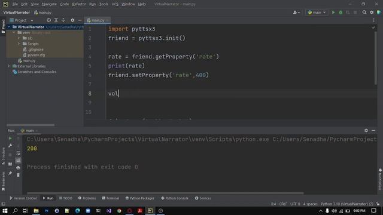This screenshot has height=215, width=383.
Task: Click Select Opened File icon in Project panel
Action: pos(48,20)
